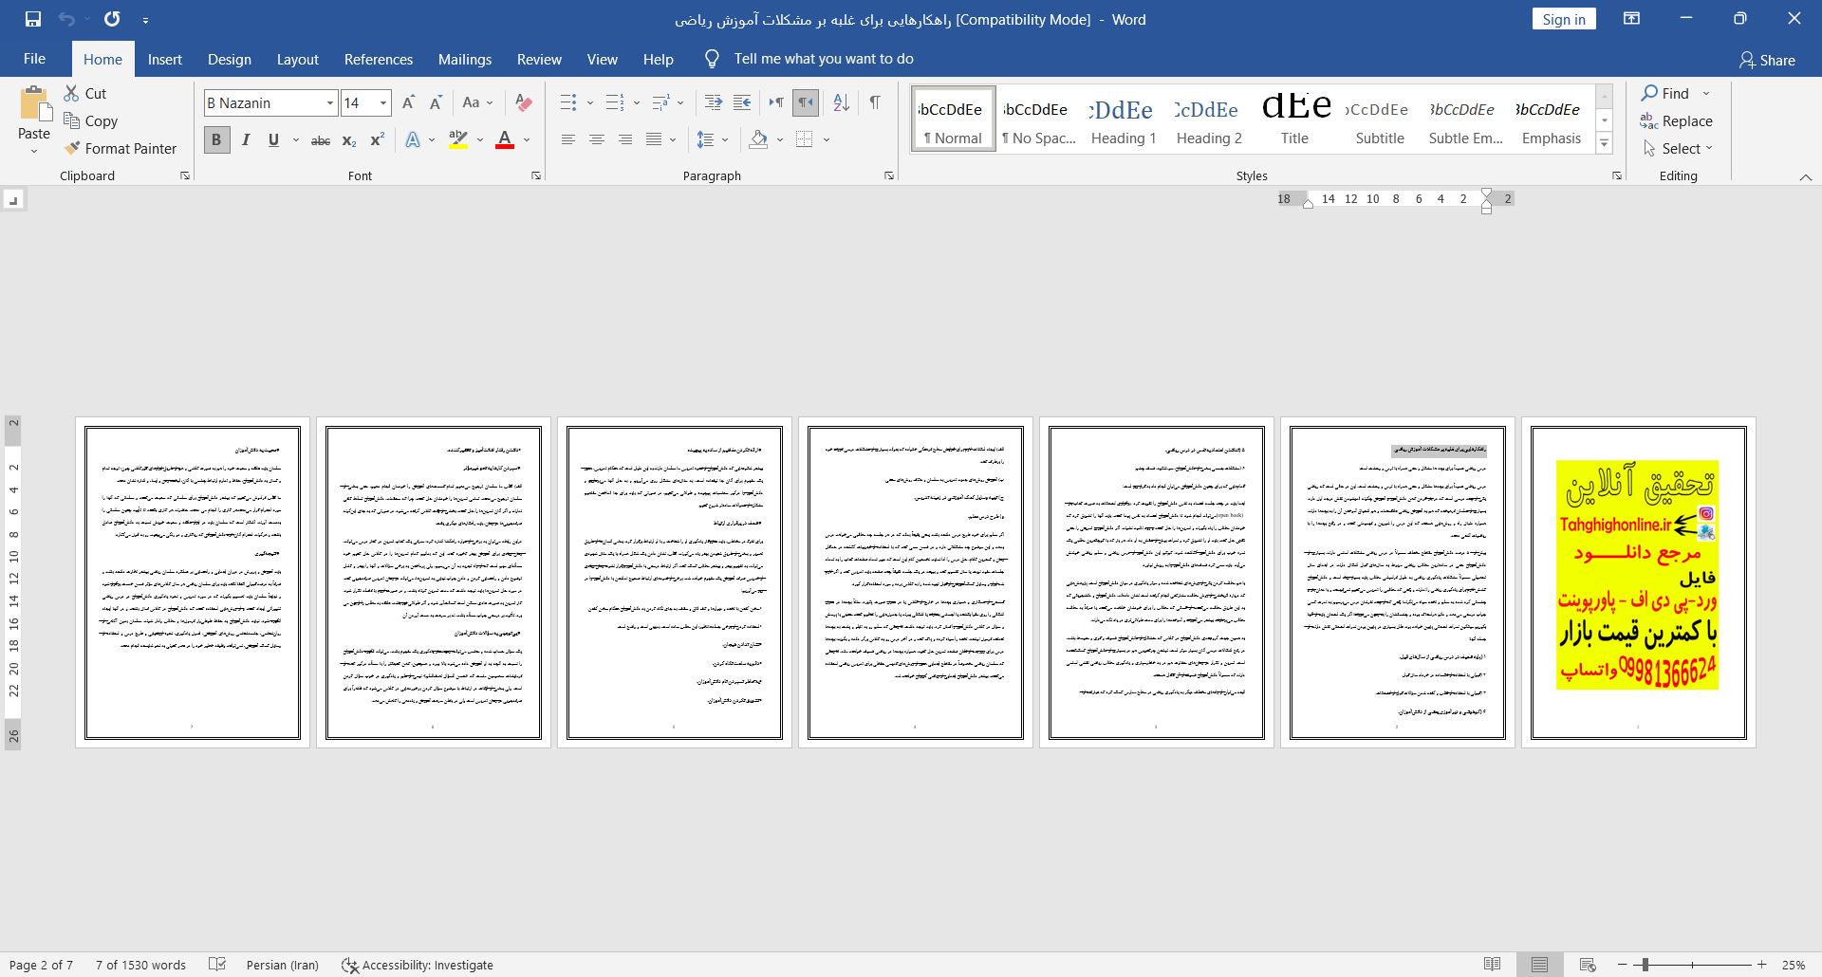Open the Review tab
1822x977 pixels.
click(x=539, y=59)
